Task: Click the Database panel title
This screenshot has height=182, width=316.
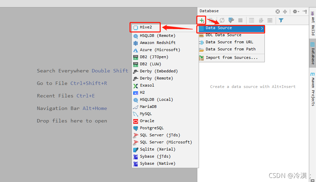Action: [209, 11]
